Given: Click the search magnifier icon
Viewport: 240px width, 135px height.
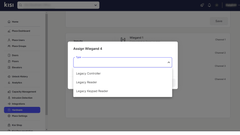Looking at the screenshot, I should [21, 5].
